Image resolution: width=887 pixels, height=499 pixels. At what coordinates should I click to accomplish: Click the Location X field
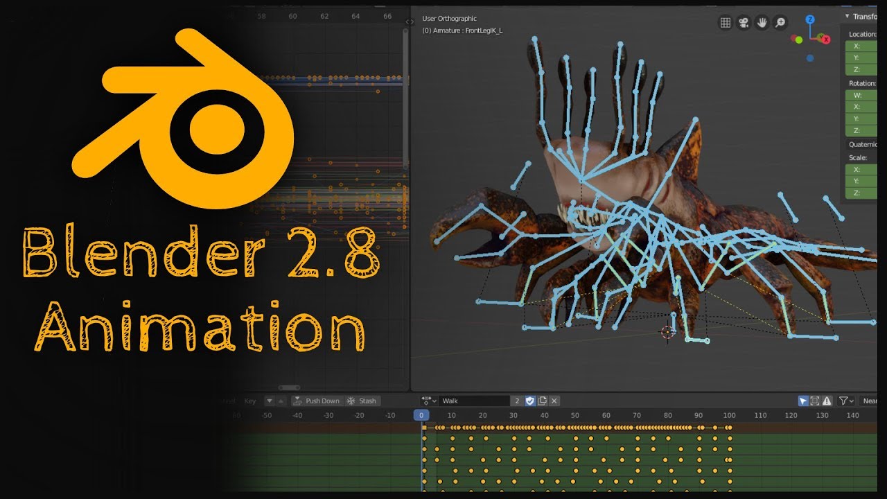[861, 46]
